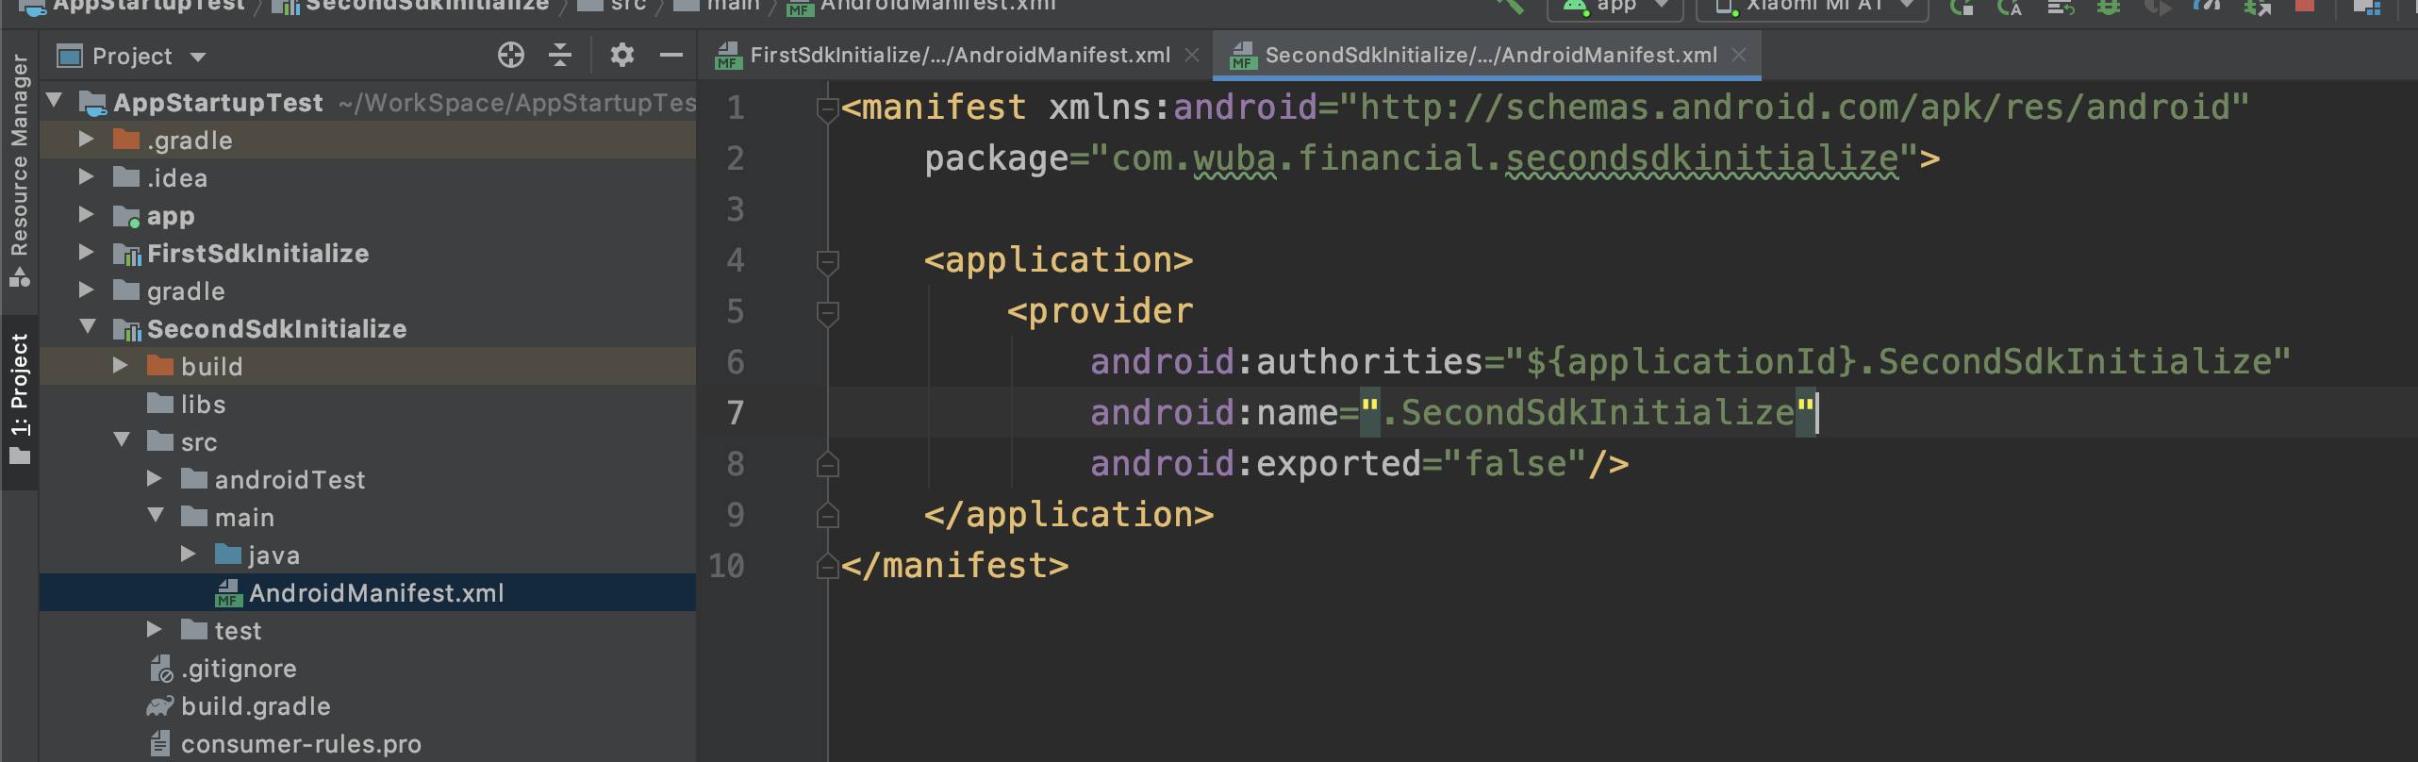Click the .SecondSdkInitialize name value
The image size is (2418, 762).
pyautogui.click(x=1587, y=413)
